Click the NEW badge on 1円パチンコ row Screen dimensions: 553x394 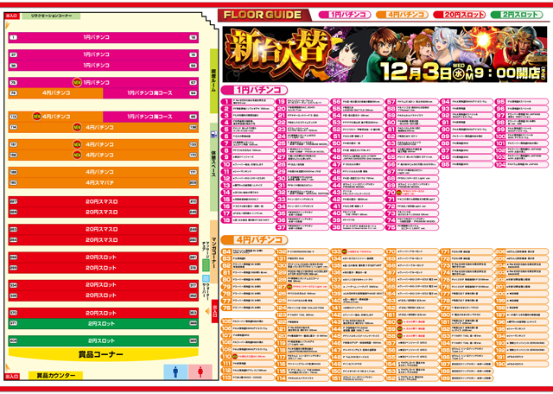[x=78, y=82]
